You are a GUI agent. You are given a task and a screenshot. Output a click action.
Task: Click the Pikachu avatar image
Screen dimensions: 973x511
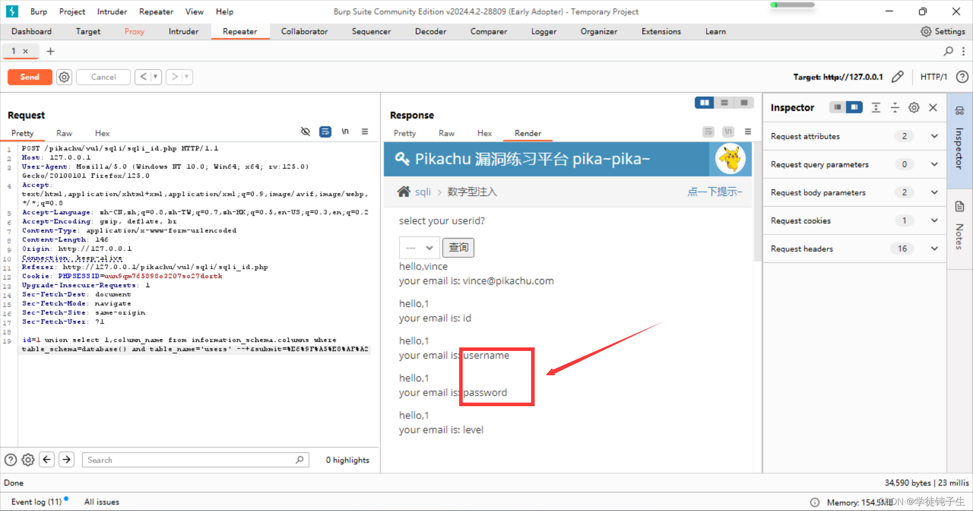click(730, 159)
